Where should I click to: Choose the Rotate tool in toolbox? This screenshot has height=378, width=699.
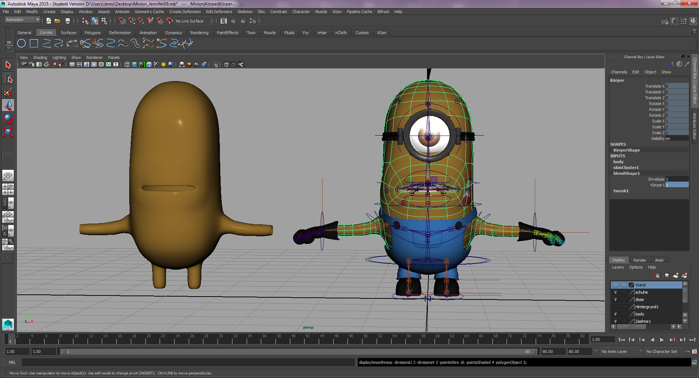coord(8,118)
